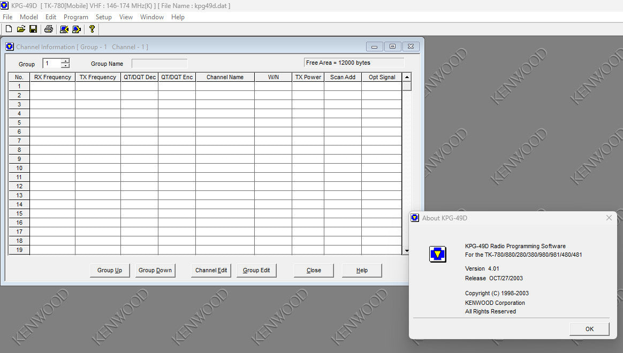Select channel row number 19

tap(19, 250)
